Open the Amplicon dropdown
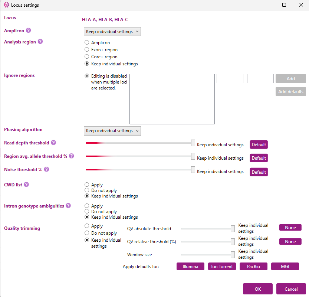The image size is (309, 297). pyautogui.click(x=112, y=32)
